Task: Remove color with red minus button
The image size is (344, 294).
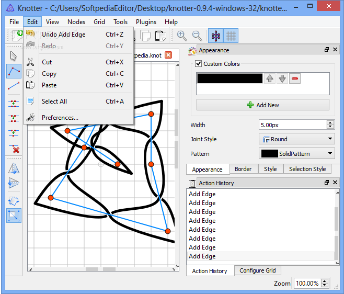Action: [x=295, y=78]
